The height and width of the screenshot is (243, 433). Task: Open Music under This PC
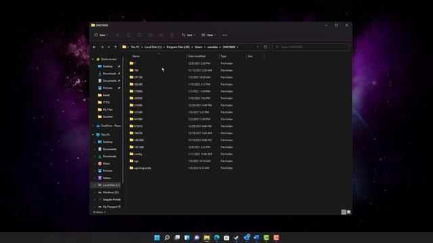coord(106,163)
